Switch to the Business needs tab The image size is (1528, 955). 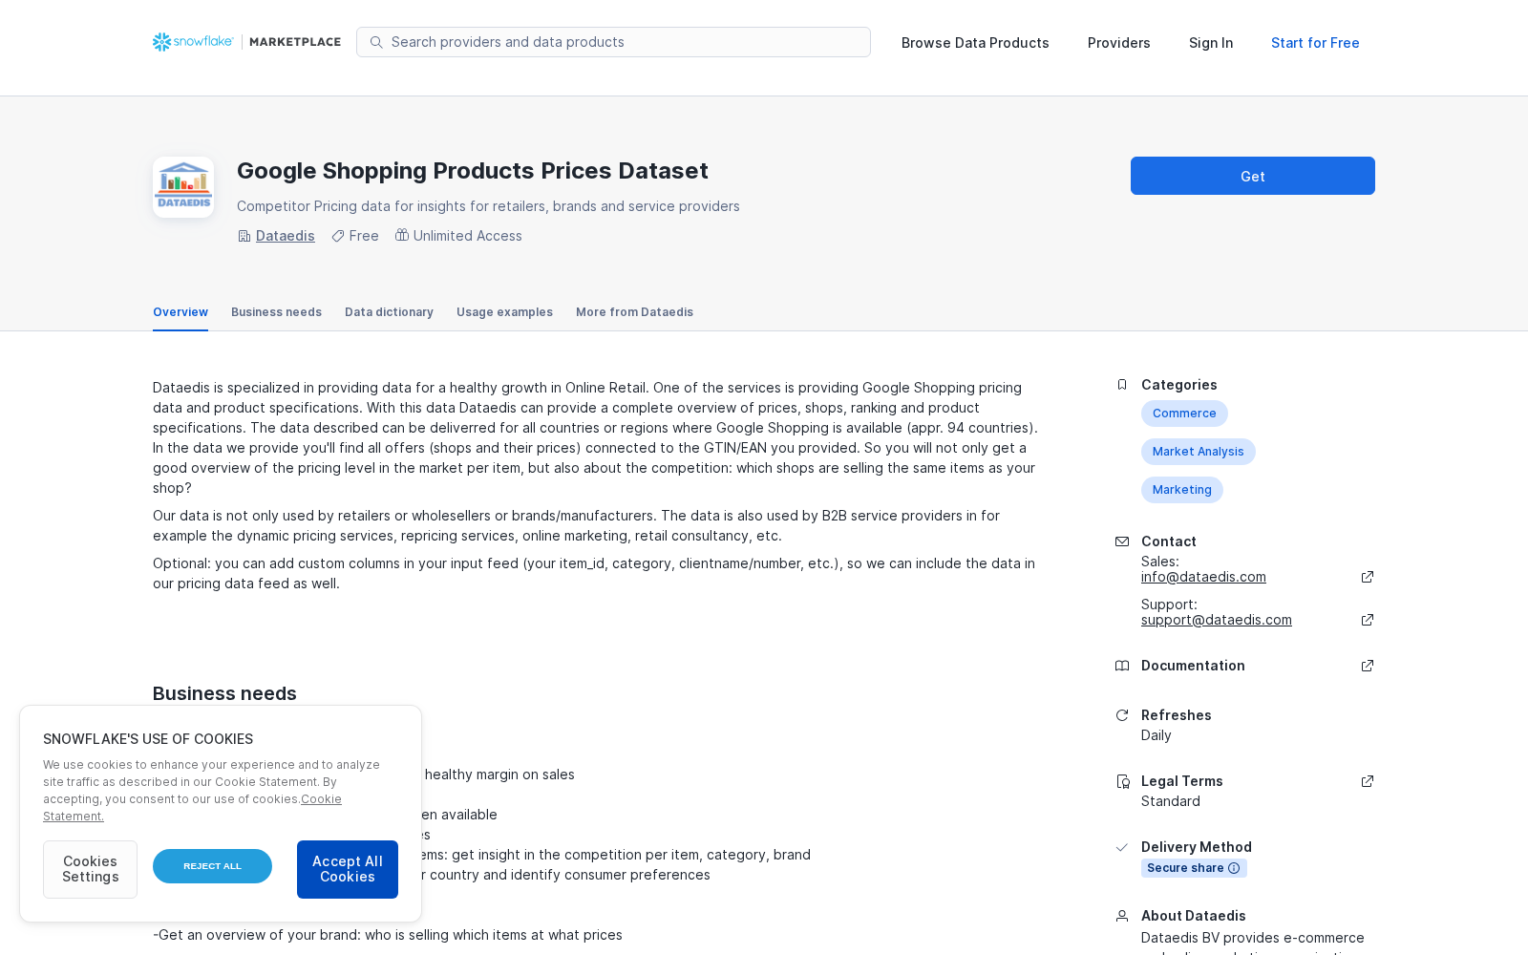[x=276, y=312]
